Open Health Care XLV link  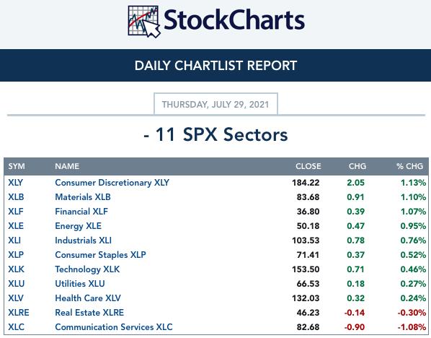[88, 298]
